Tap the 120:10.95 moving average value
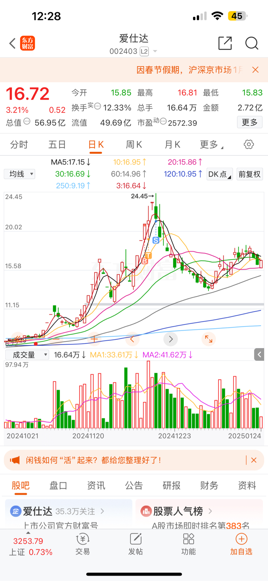The height and width of the screenshot is (581, 268). [183, 174]
